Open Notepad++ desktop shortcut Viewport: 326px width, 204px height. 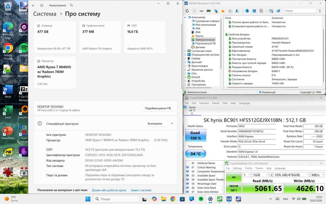click(x=7, y=71)
